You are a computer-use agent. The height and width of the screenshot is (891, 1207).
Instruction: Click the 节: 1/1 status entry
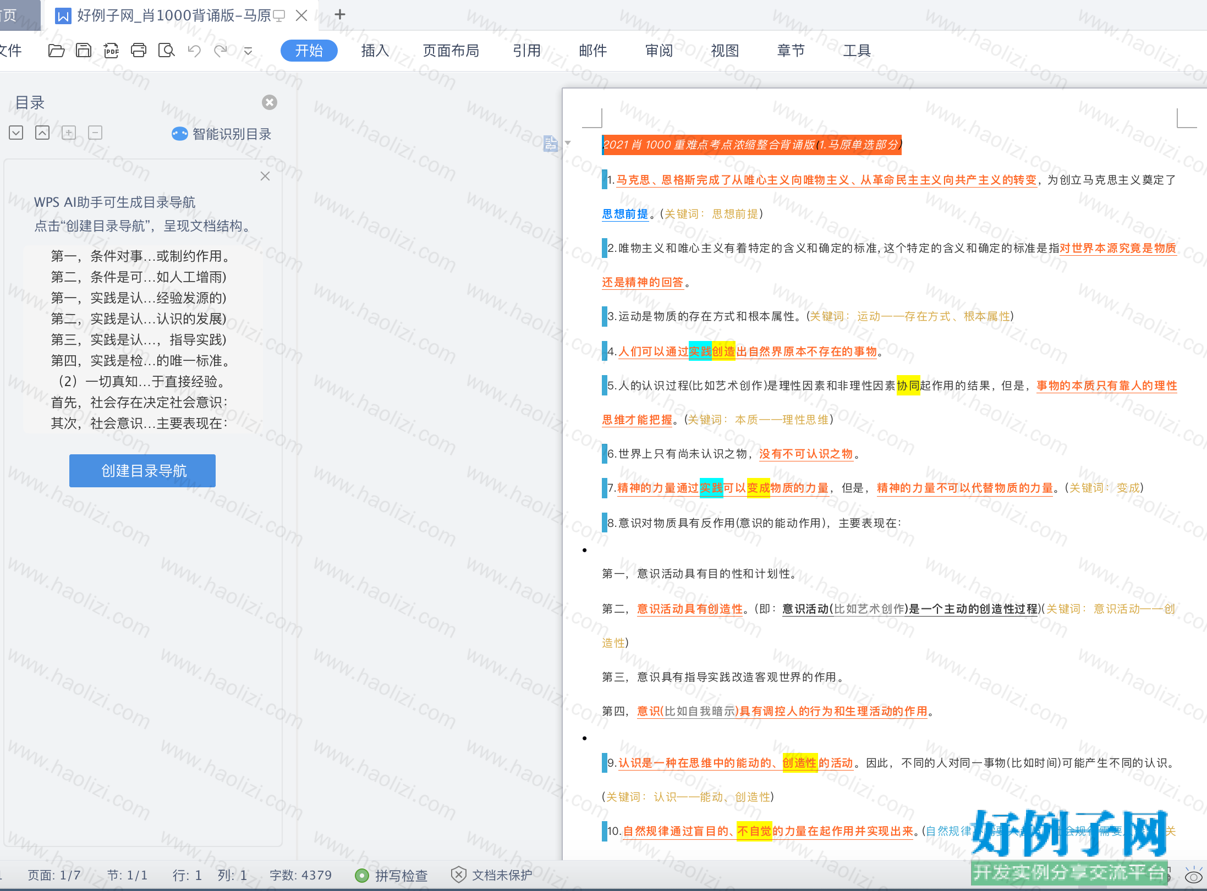(127, 875)
